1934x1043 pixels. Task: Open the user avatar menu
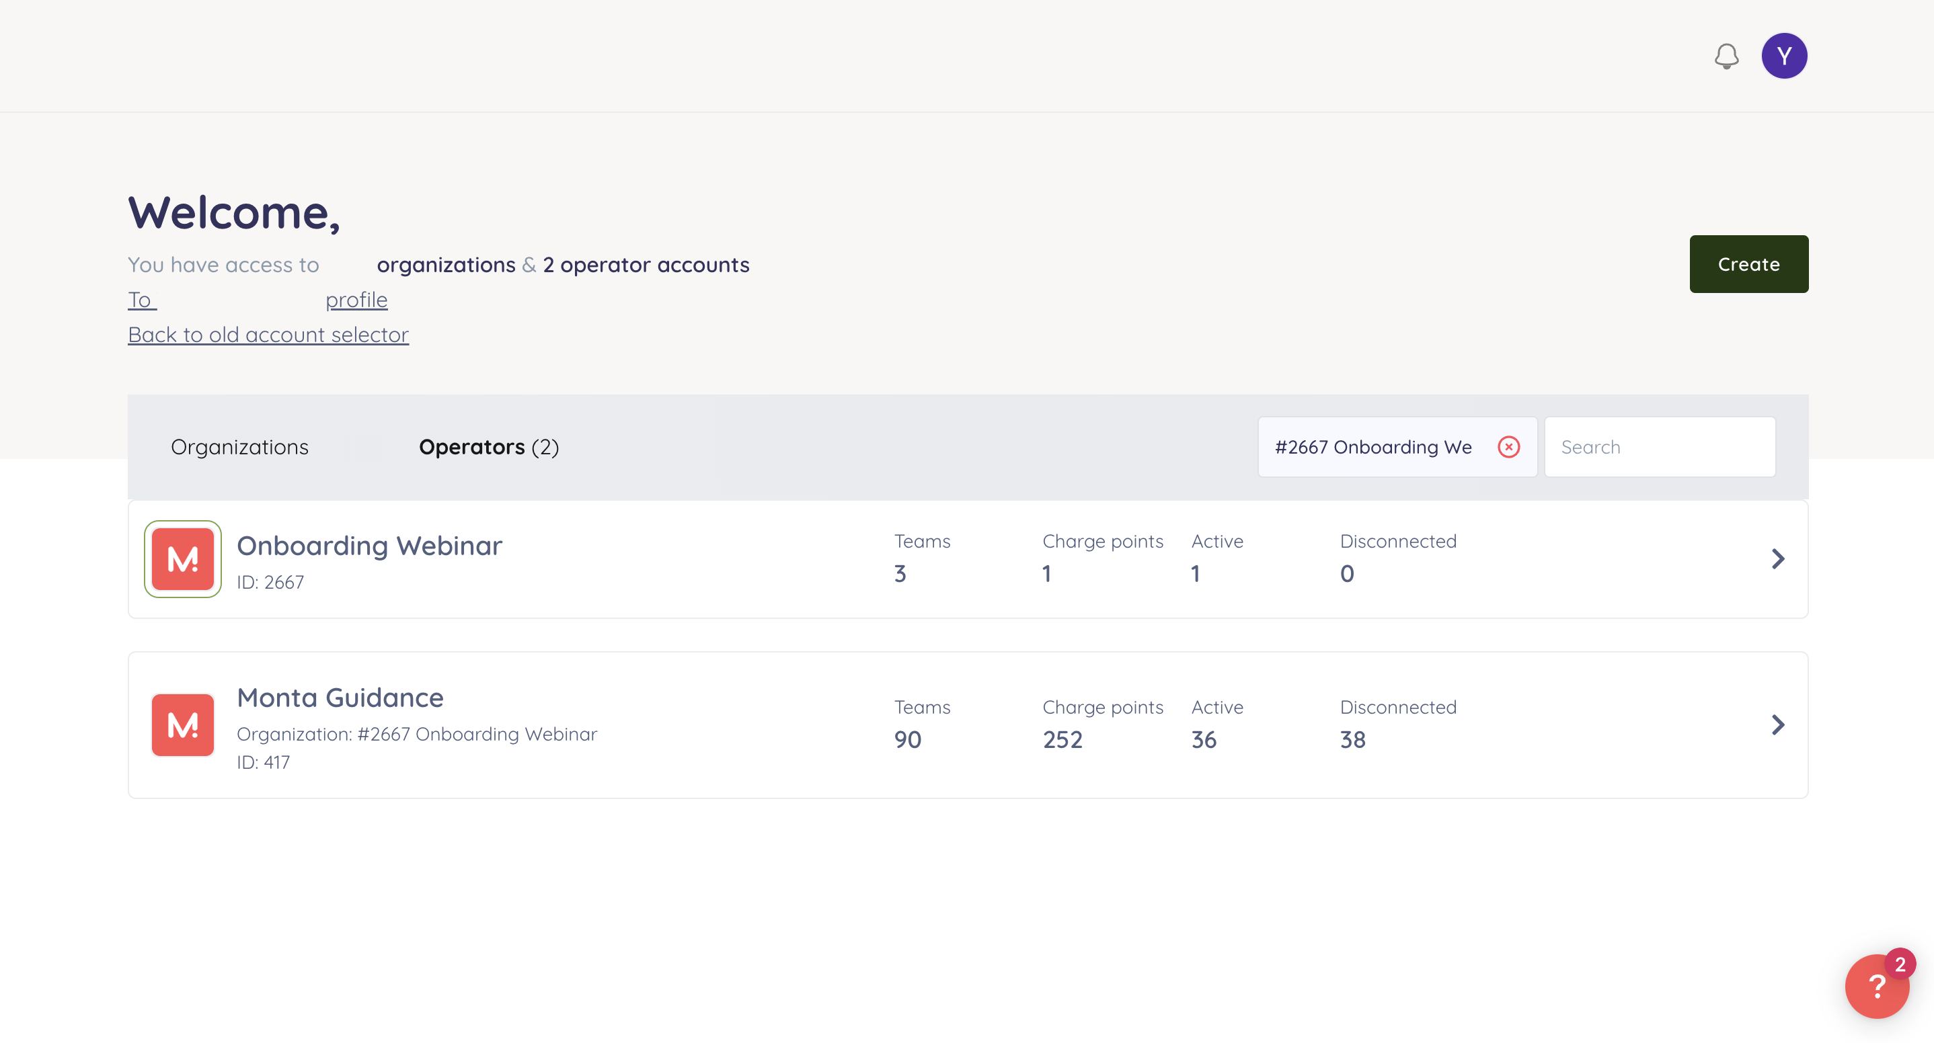click(x=1784, y=56)
